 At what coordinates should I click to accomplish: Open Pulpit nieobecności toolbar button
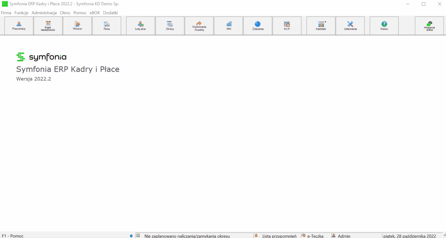tap(48, 26)
